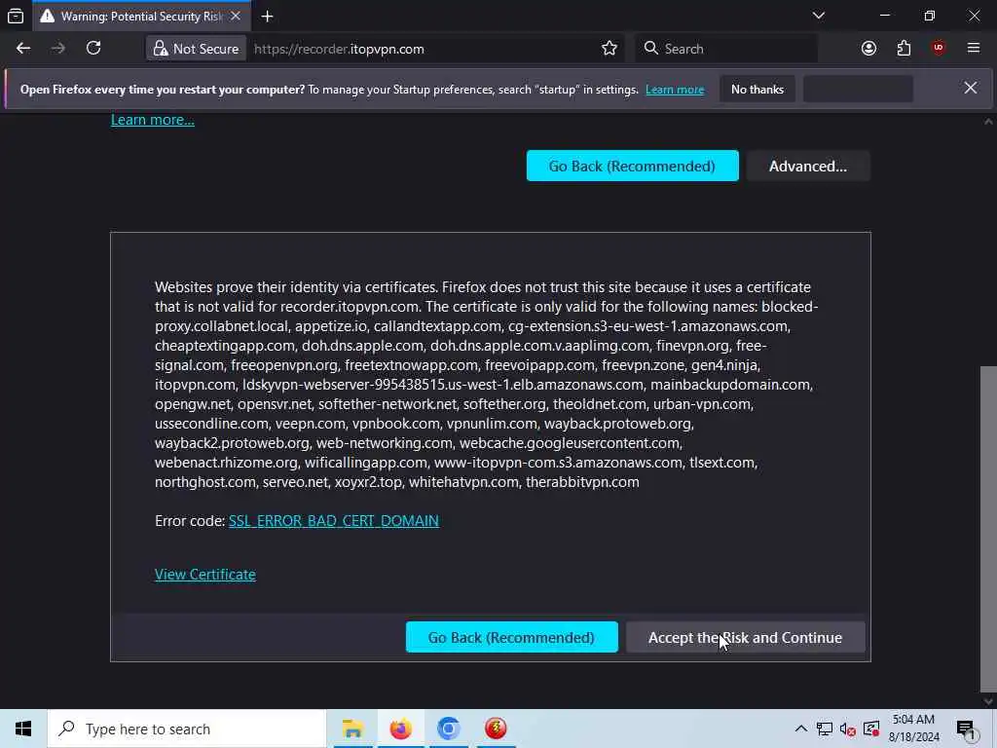Viewport: 997px width, 748px height.
Task: Go back one page arrow
Action: tap(23, 49)
